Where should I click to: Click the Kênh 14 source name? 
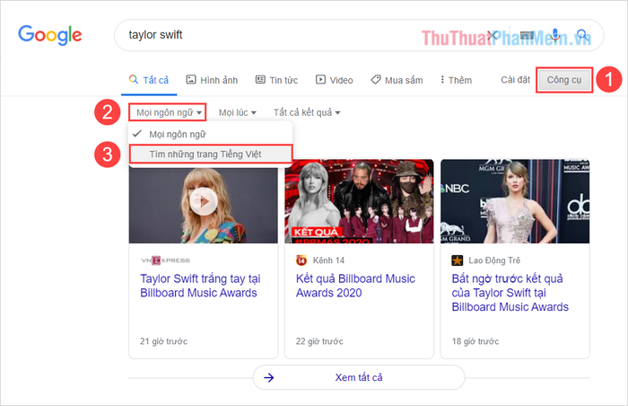pyautogui.click(x=328, y=260)
